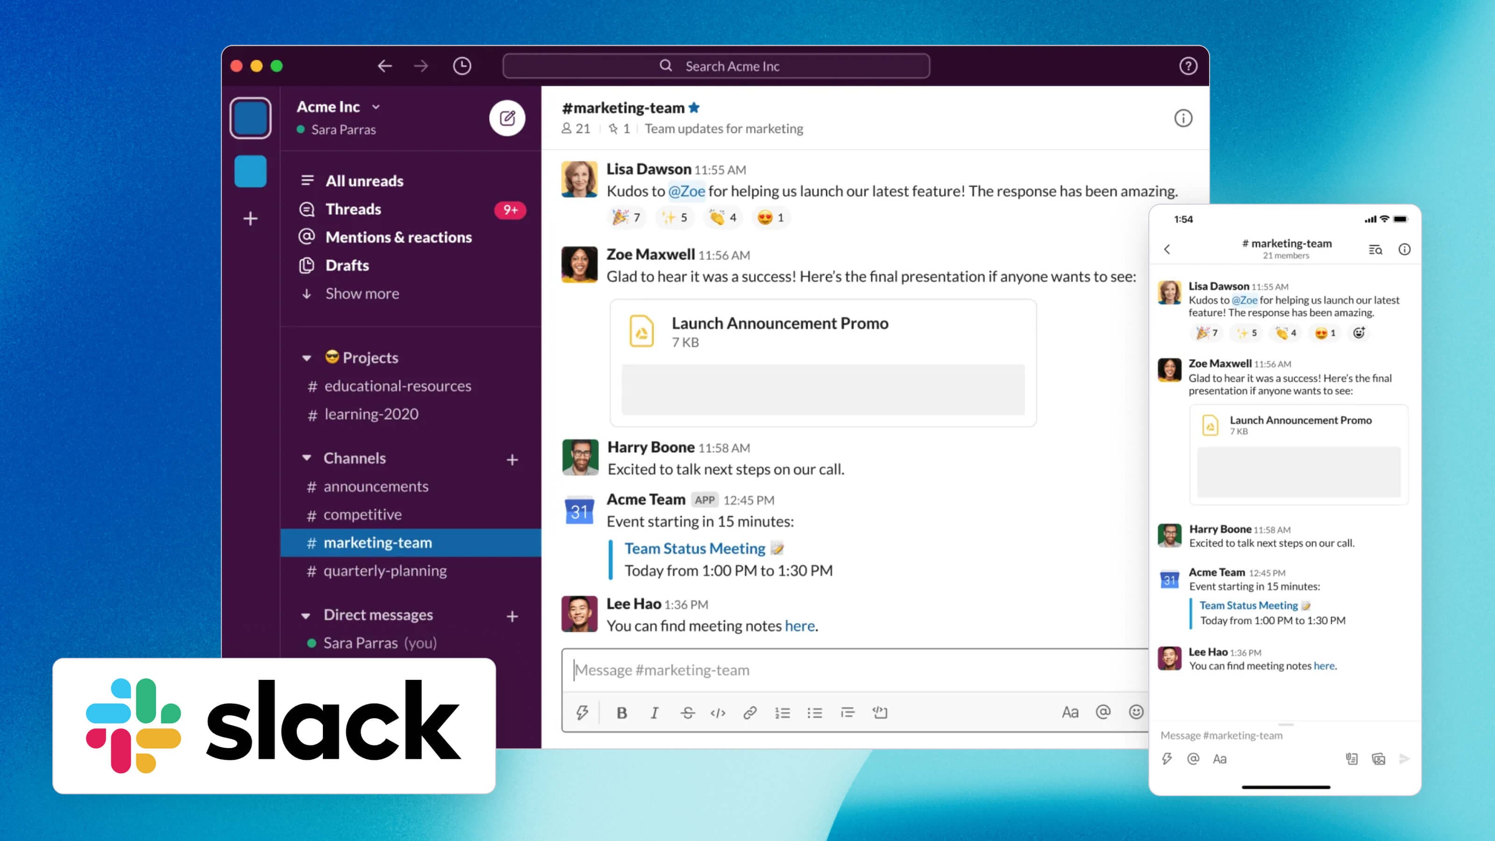The height and width of the screenshot is (841, 1495).
Task: Select the marketing-team channel in sidebar
Action: [410, 542]
